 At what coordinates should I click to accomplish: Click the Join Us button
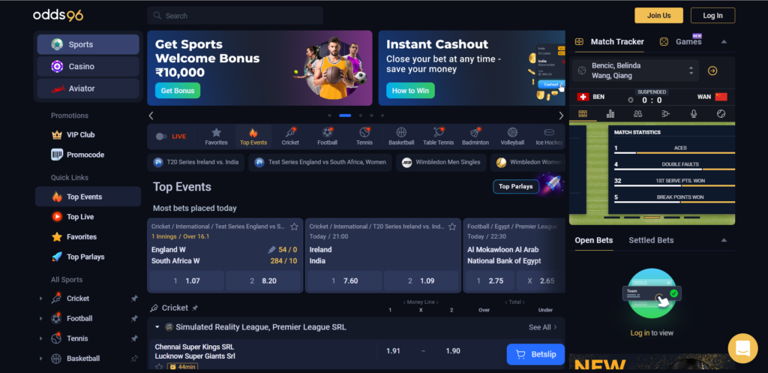pos(658,15)
